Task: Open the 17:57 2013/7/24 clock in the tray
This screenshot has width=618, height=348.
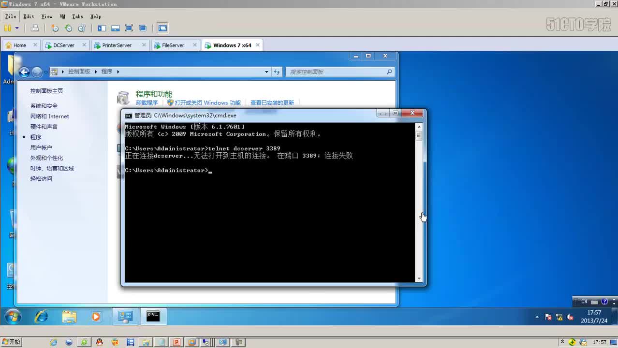Action: pos(594,317)
